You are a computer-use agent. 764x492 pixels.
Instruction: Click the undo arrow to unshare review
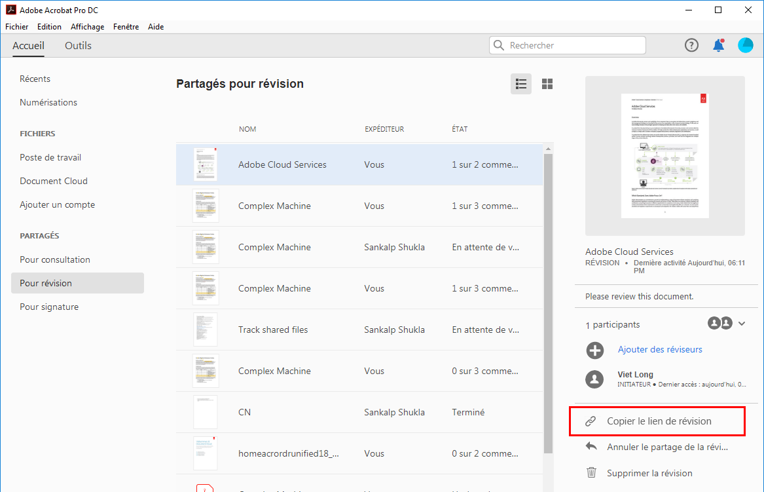point(591,447)
